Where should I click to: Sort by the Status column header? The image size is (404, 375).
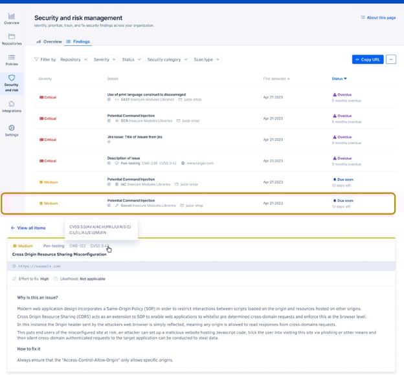click(339, 78)
